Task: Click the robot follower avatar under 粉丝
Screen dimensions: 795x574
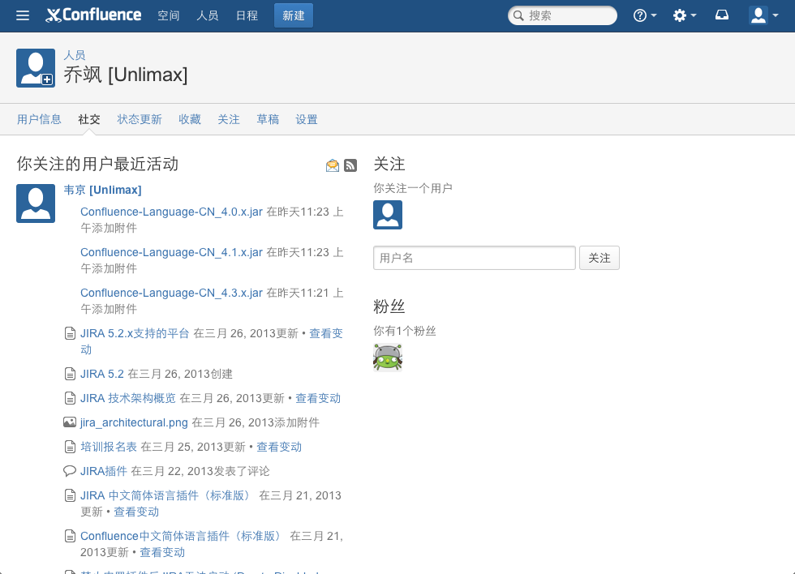Action: (x=388, y=357)
